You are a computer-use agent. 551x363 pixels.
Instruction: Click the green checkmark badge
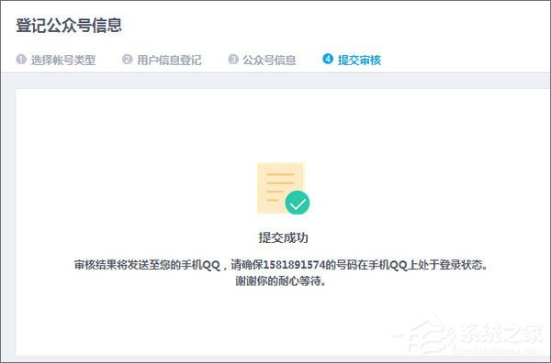click(x=298, y=203)
